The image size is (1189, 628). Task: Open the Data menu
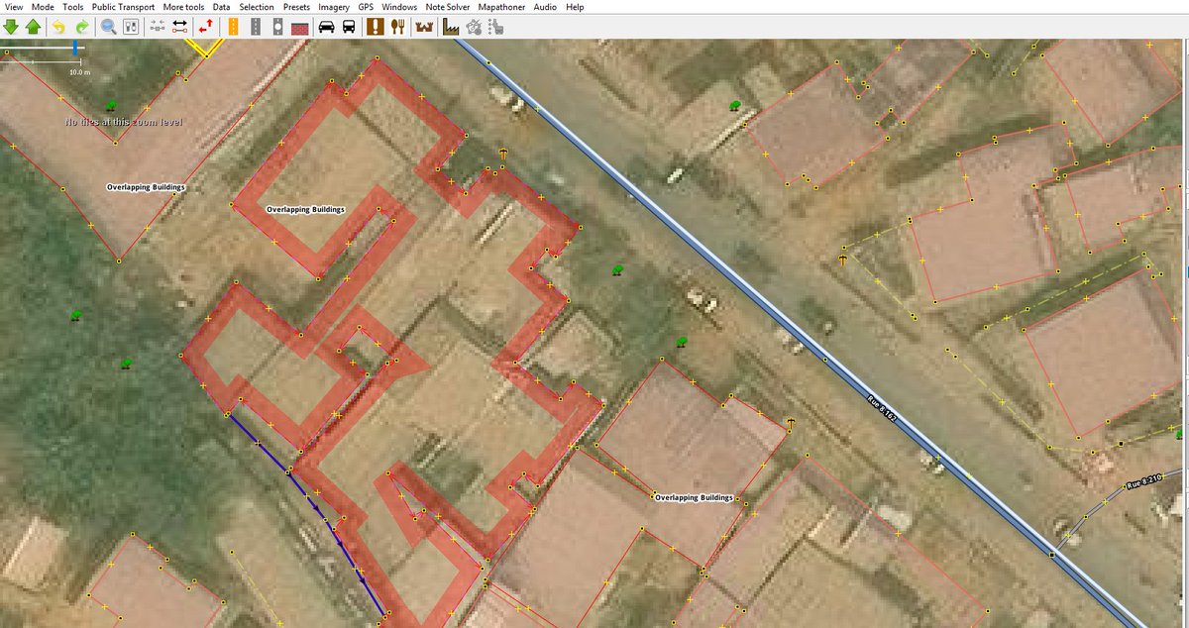221,7
